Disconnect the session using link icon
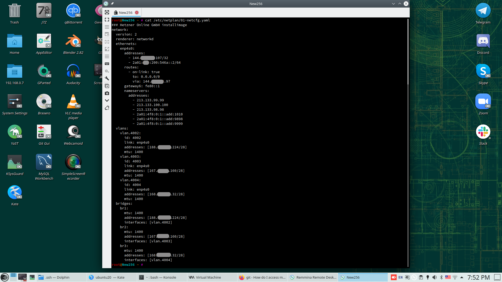 tap(107, 108)
